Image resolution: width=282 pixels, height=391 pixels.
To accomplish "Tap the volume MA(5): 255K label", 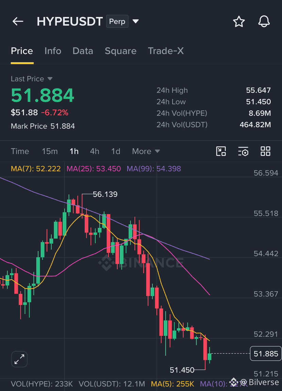I will [172, 384].
